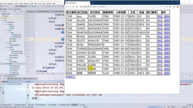Close the employee list browser tab
This screenshot has width=193, height=108.
pos(88,3)
